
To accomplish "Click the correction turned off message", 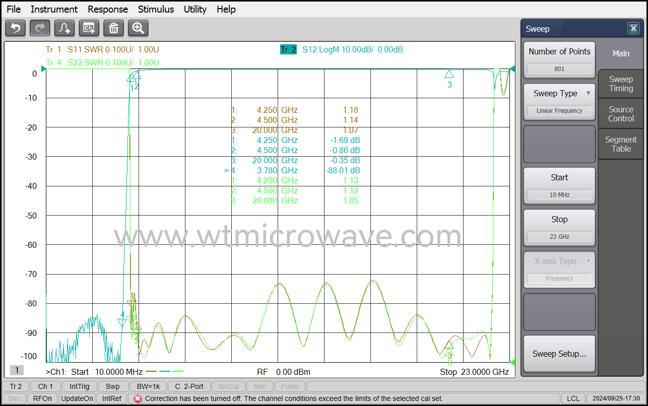I will point(294,398).
